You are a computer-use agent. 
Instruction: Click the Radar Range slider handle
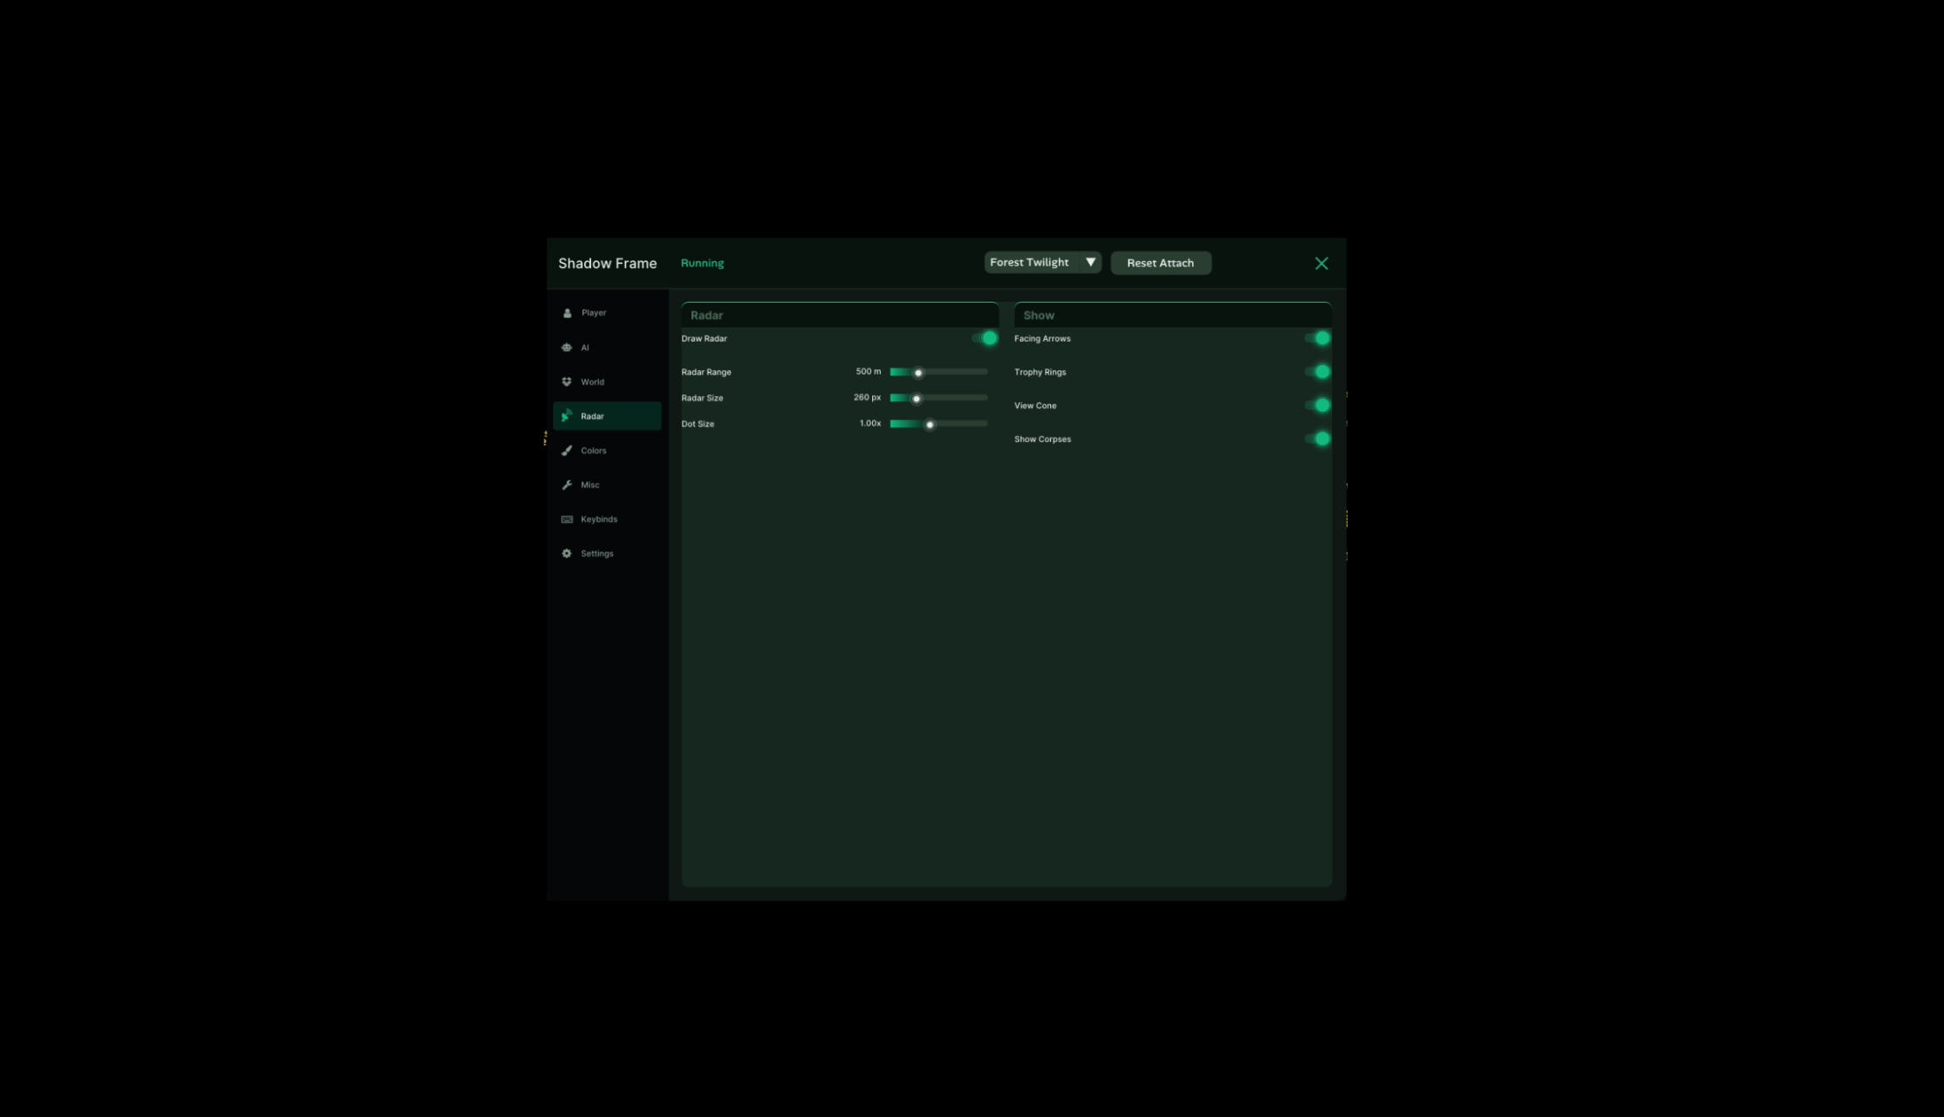(x=918, y=373)
